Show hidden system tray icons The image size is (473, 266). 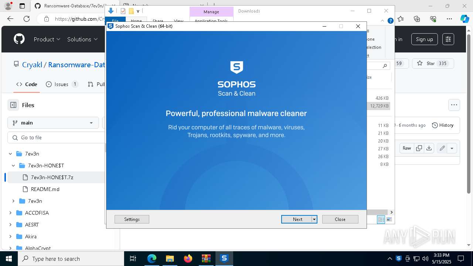pos(390,259)
